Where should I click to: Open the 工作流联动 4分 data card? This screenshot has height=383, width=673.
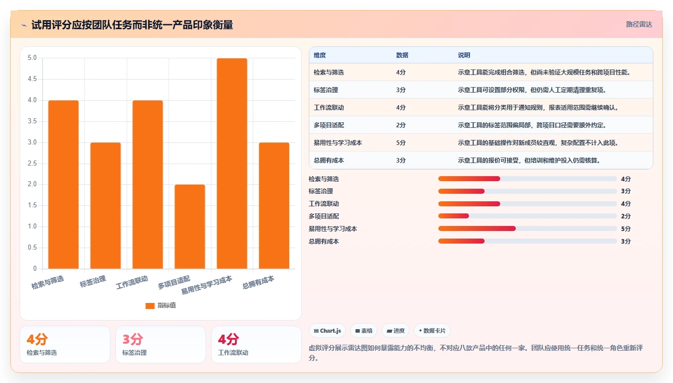coord(256,344)
